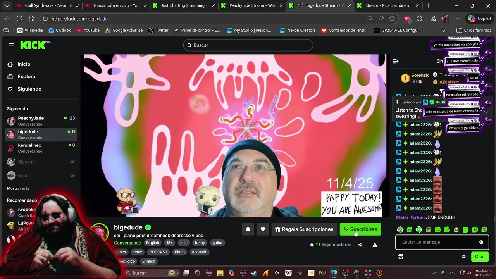
Task: Show more bookmarks chevron
Action: pos(444,30)
